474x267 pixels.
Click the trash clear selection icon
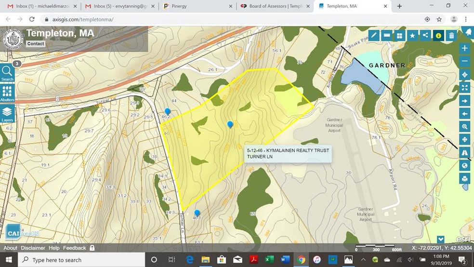[x=451, y=35]
